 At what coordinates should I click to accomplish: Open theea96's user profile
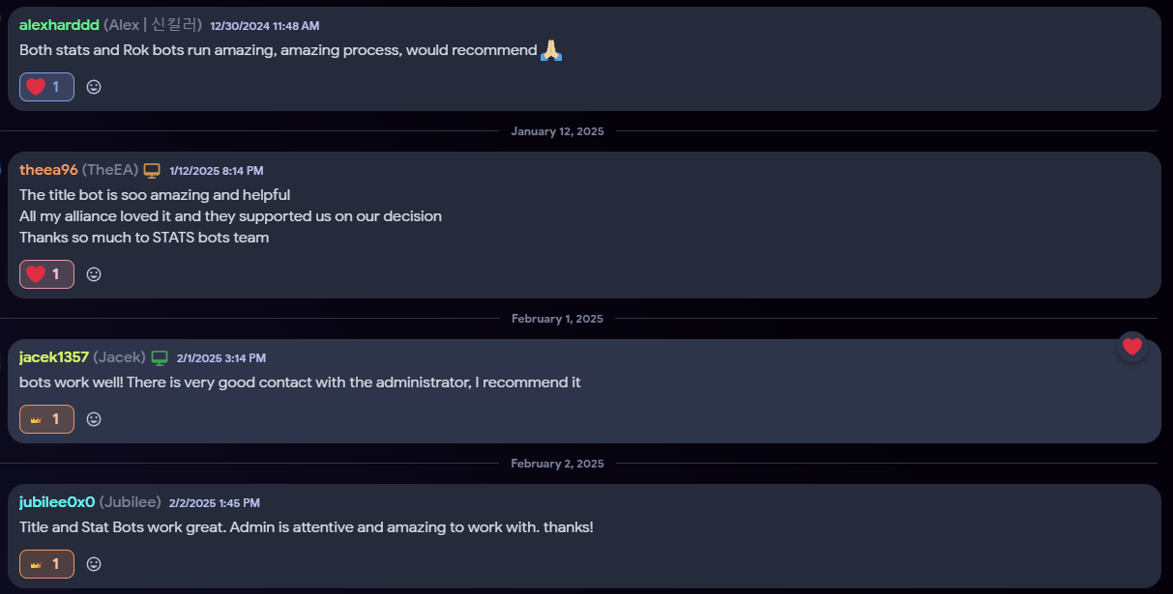(x=48, y=170)
